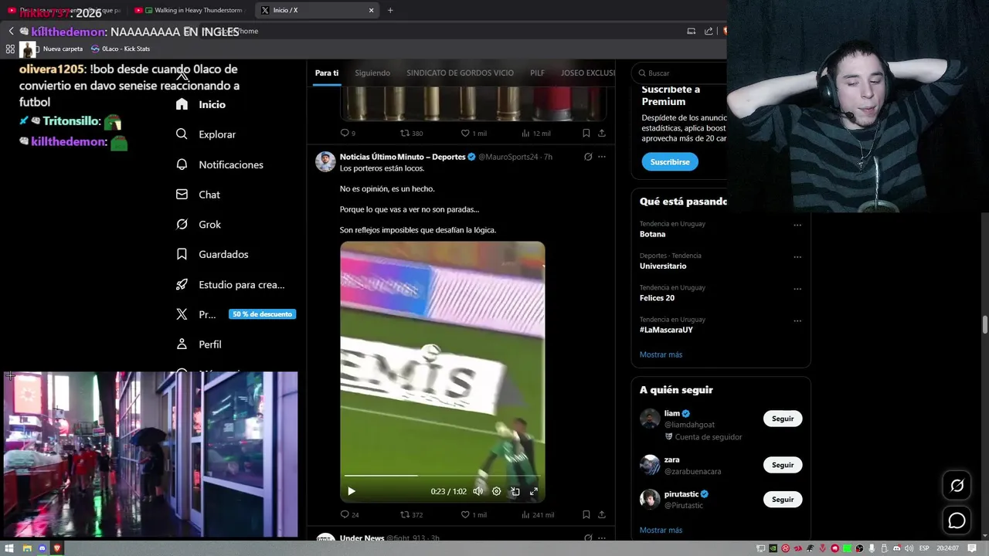Switch to the Para ti tab
The height and width of the screenshot is (556, 989).
pos(327,73)
